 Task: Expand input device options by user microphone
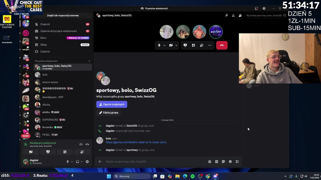click(72, 161)
